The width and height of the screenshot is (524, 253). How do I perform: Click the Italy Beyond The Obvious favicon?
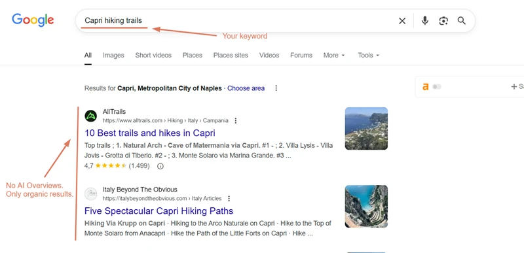pyautogui.click(x=90, y=194)
